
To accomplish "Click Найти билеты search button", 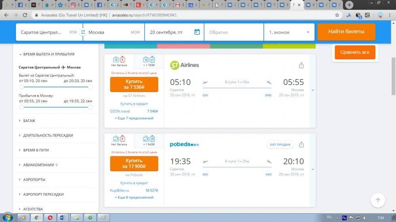I will point(346,32).
